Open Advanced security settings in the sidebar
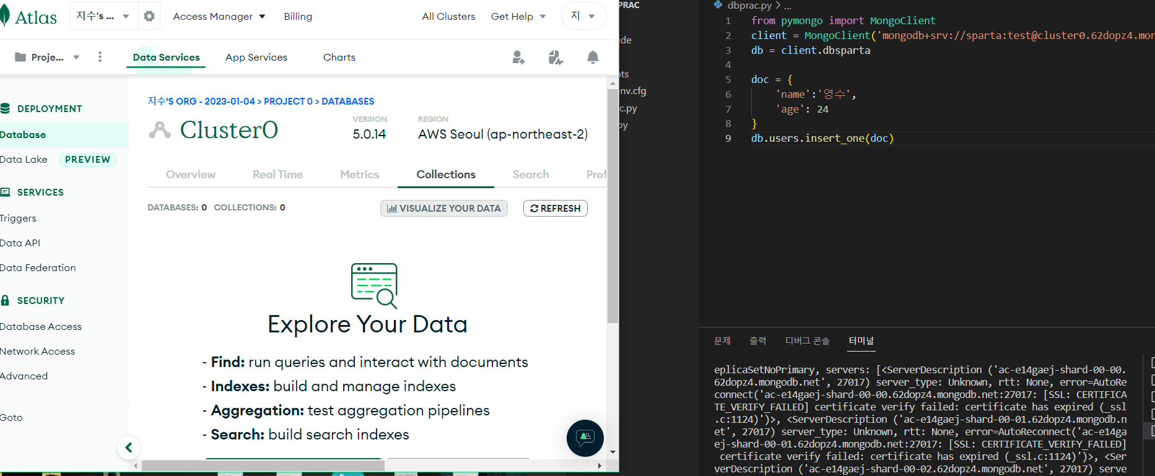1155x476 pixels. click(x=24, y=376)
